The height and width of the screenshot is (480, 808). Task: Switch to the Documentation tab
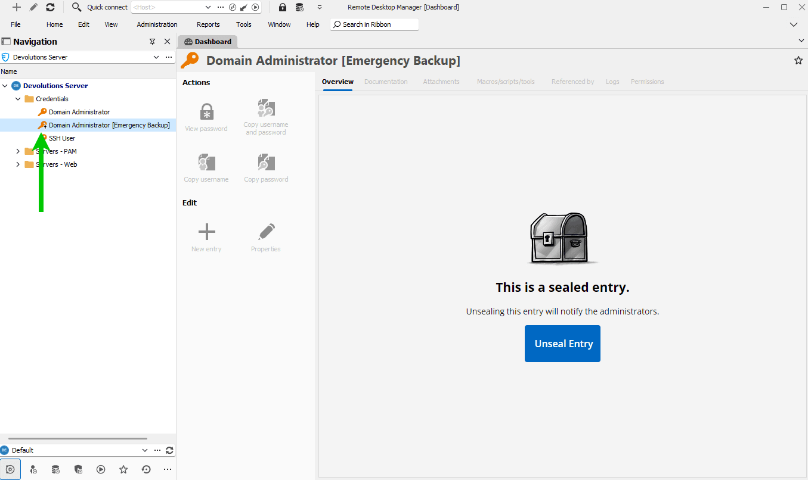[x=386, y=82]
